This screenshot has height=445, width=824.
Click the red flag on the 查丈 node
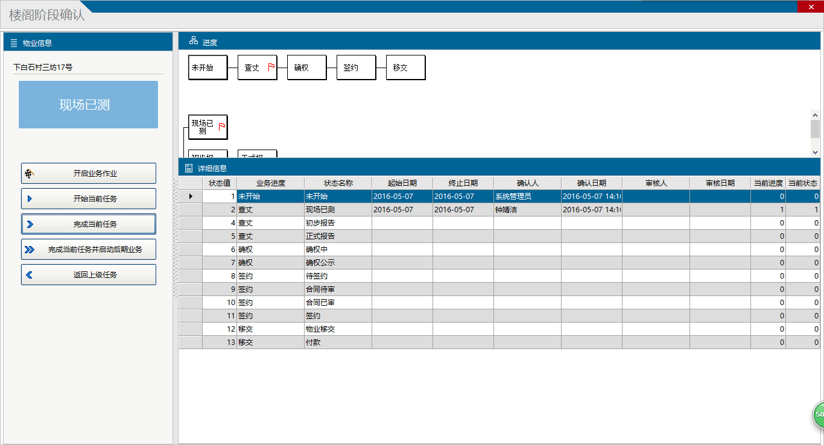tap(271, 67)
